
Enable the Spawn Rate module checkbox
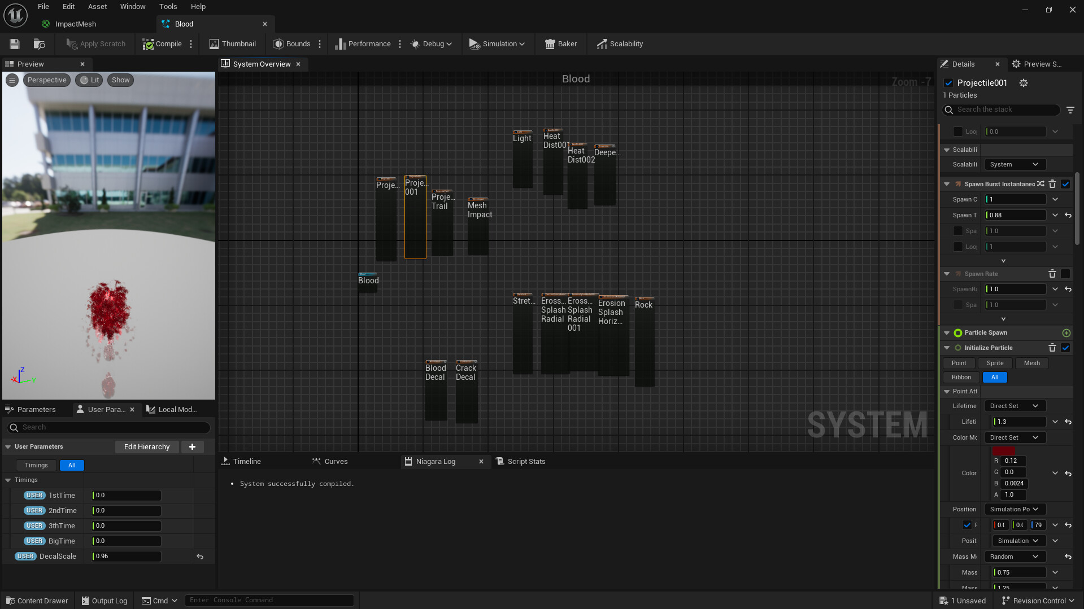point(1065,274)
